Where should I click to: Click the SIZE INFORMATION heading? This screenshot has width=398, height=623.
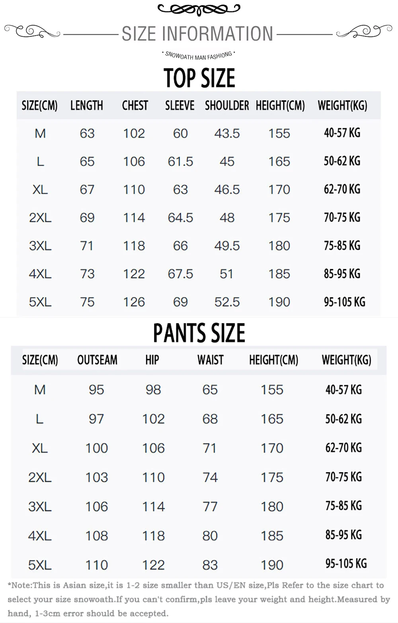tap(198, 33)
